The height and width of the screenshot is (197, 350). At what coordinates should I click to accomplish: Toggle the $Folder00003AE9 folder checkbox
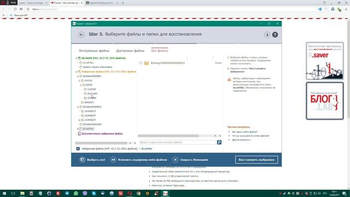[81, 124]
